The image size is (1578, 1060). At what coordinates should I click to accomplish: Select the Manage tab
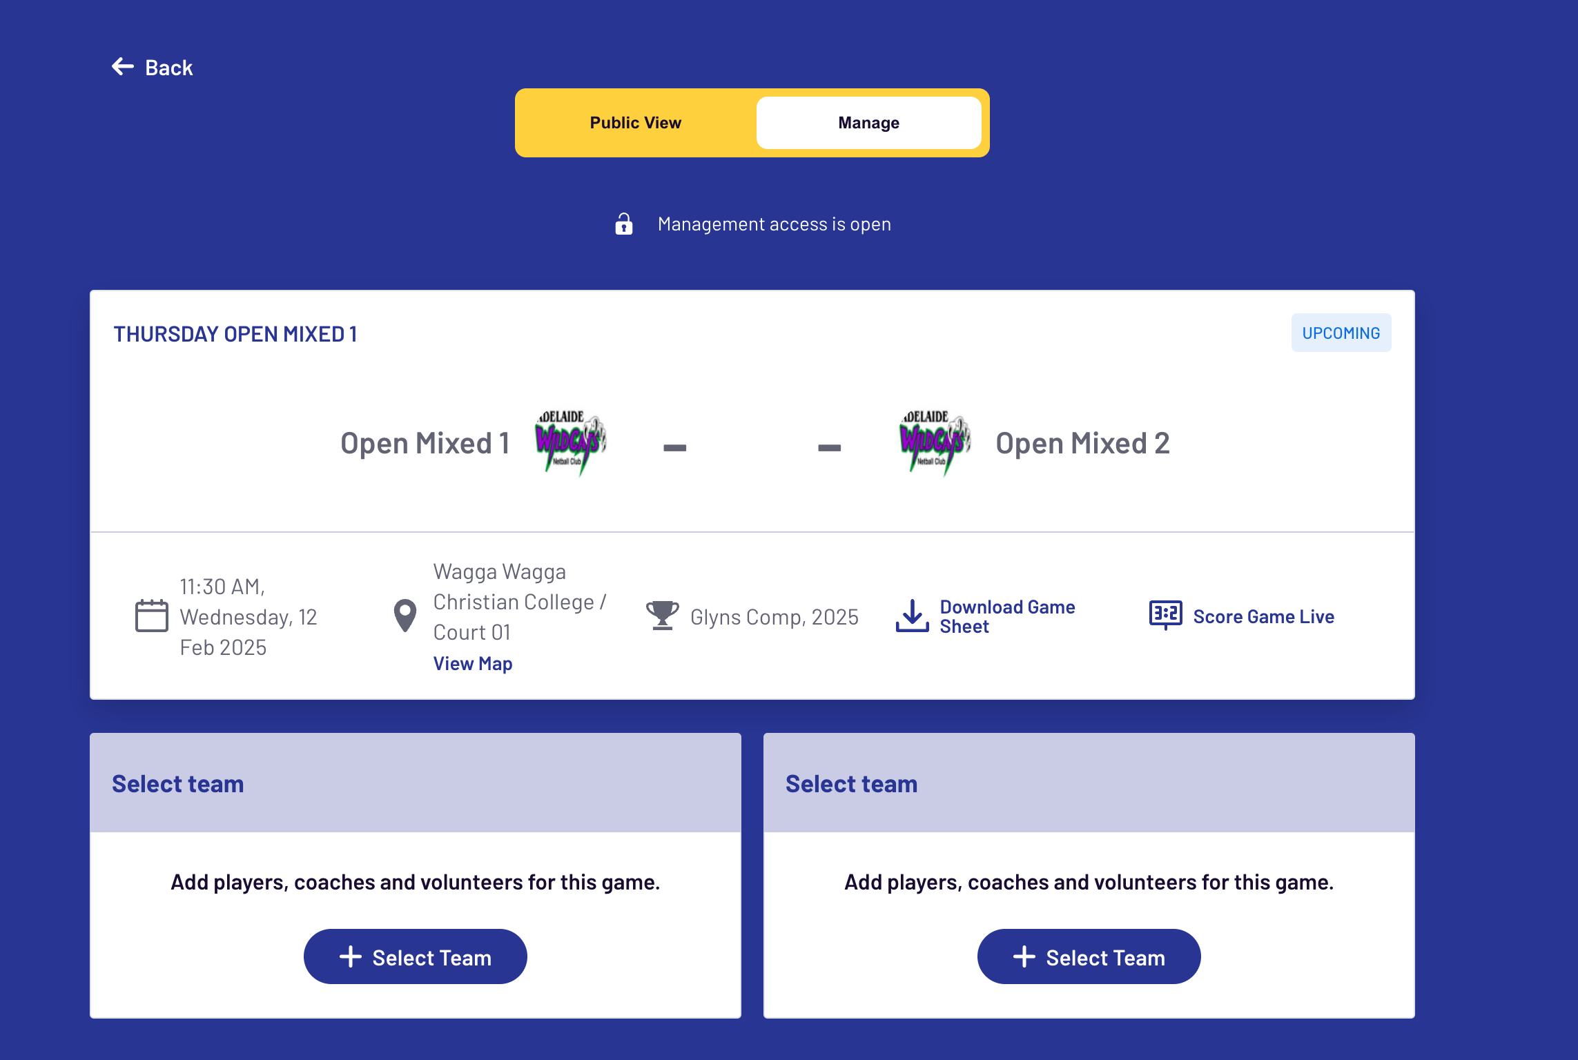(x=869, y=123)
